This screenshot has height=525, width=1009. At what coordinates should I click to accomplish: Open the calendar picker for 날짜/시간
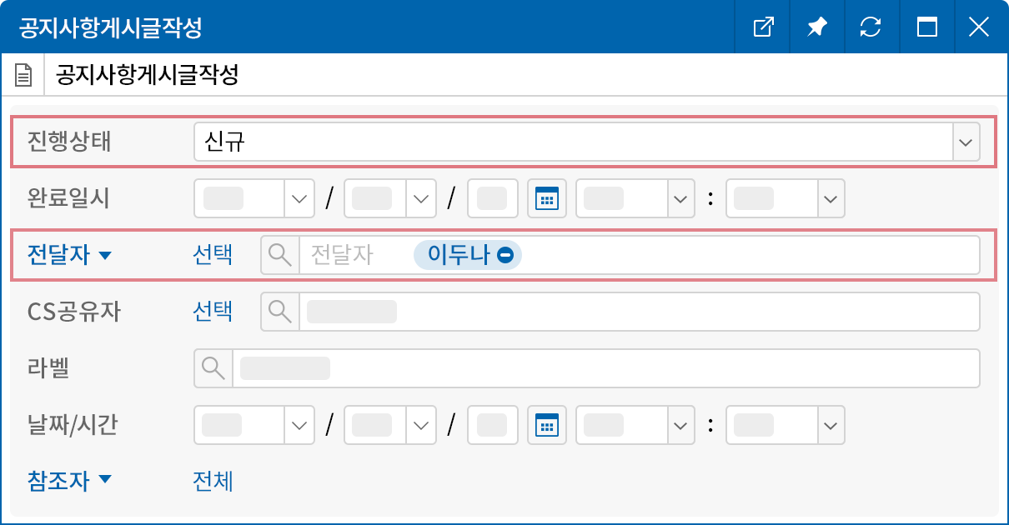click(x=546, y=425)
